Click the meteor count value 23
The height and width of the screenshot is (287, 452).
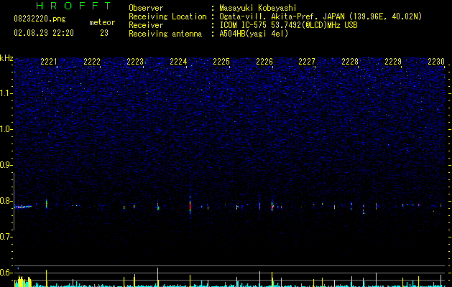tap(104, 33)
